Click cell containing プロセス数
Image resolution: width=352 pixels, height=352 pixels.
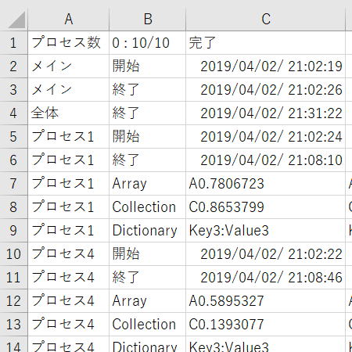[68, 43]
